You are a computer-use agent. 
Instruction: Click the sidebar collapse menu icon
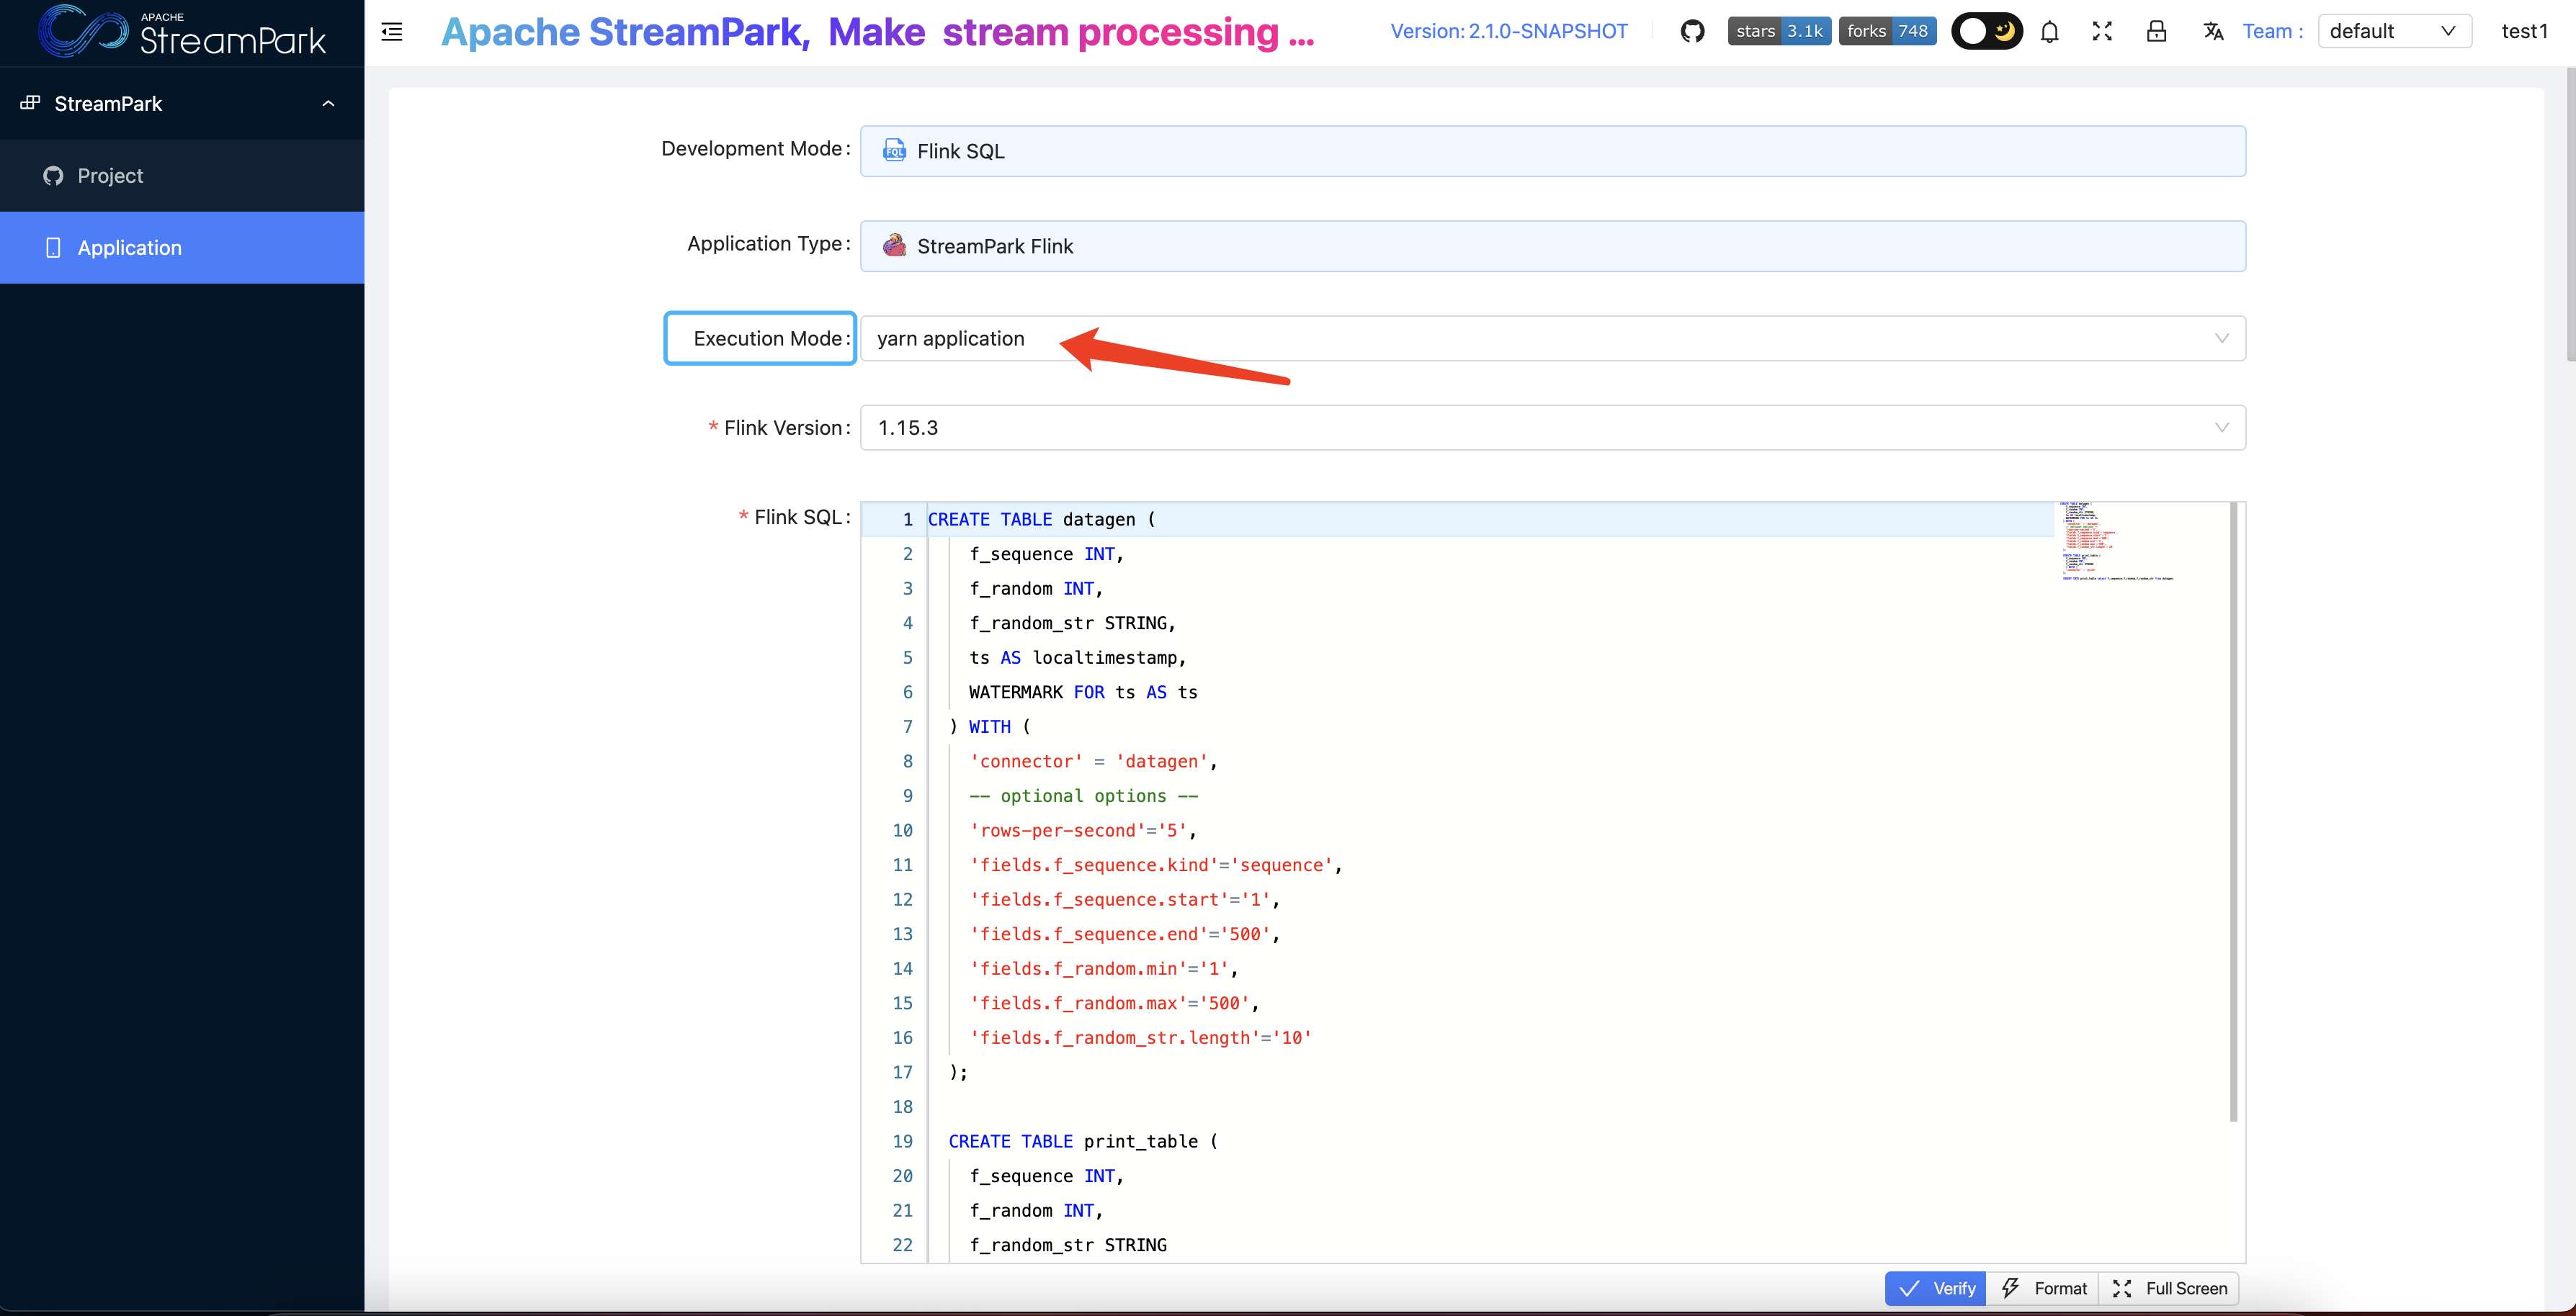392,32
